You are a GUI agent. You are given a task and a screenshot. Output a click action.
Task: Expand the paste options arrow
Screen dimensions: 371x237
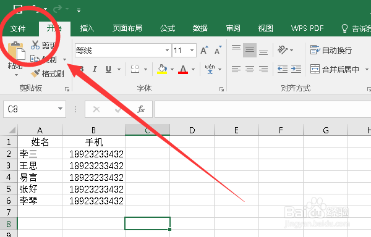point(16,75)
